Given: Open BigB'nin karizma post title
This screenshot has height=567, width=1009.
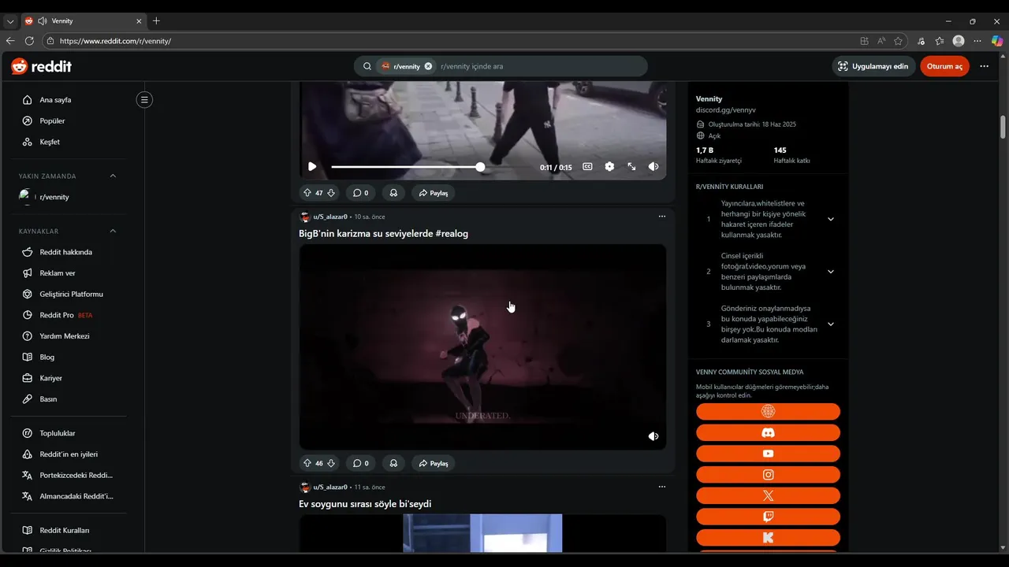Looking at the screenshot, I should point(383,234).
